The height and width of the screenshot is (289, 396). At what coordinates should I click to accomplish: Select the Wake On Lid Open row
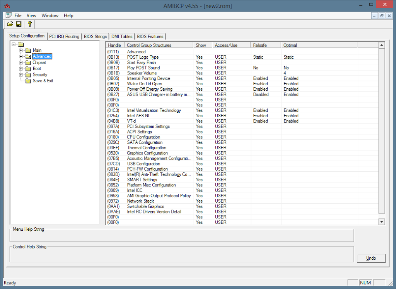[242, 84]
